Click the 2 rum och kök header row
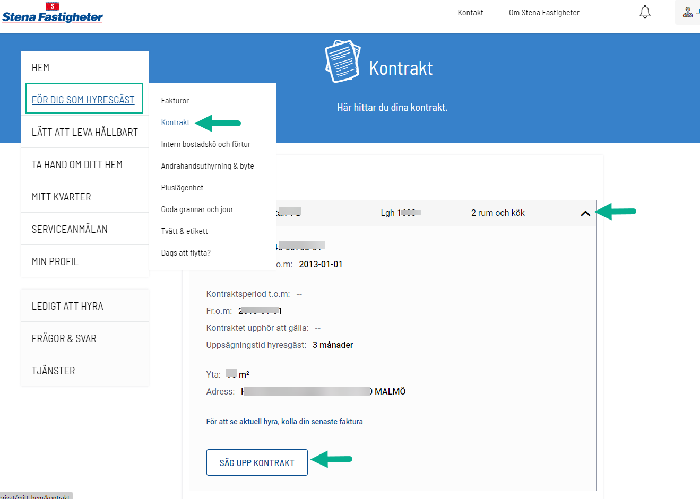Screen dimensions: 700x499 point(497,213)
